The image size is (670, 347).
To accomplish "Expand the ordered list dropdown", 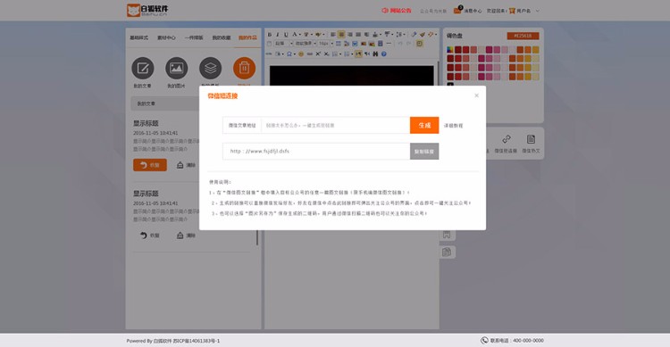I will pyautogui.click(x=340, y=54).
